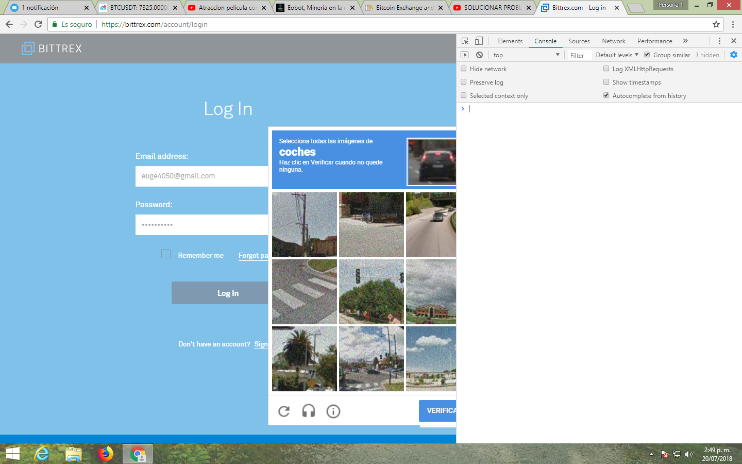Close the SOLUCIONAR PROBL tab
The image size is (742, 464).
pyautogui.click(x=529, y=8)
